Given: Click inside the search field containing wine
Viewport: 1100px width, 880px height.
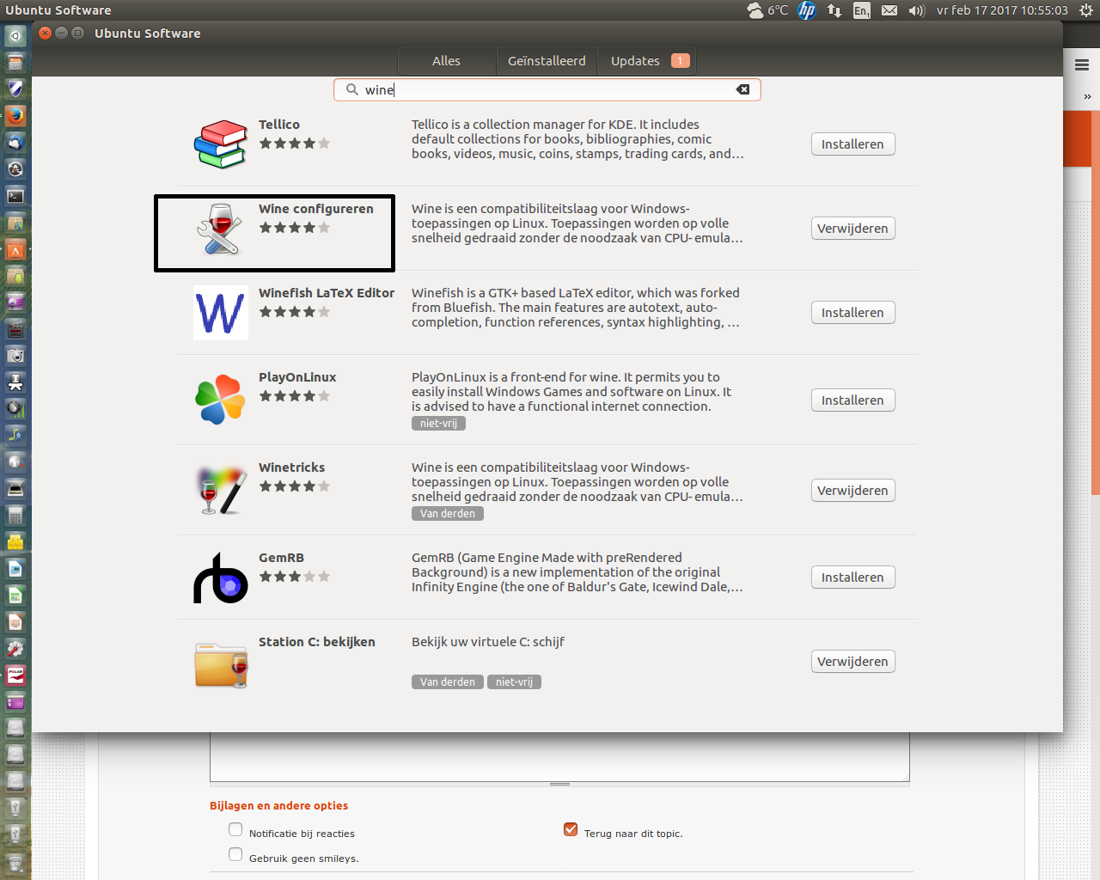Looking at the screenshot, I should [x=547, y=89].
